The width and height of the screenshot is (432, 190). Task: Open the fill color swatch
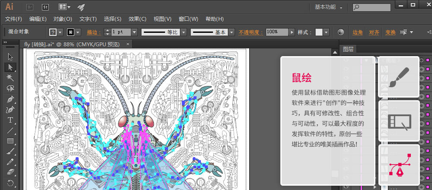point(53,32)
